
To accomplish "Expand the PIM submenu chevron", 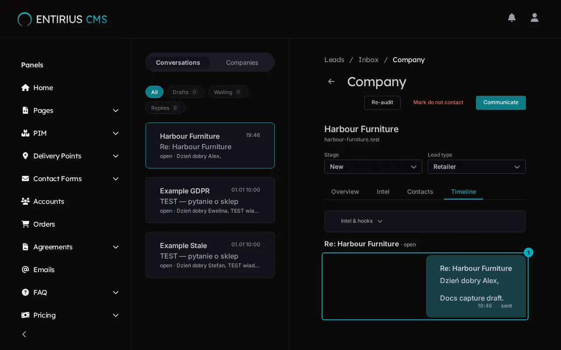I will point(116,133).
